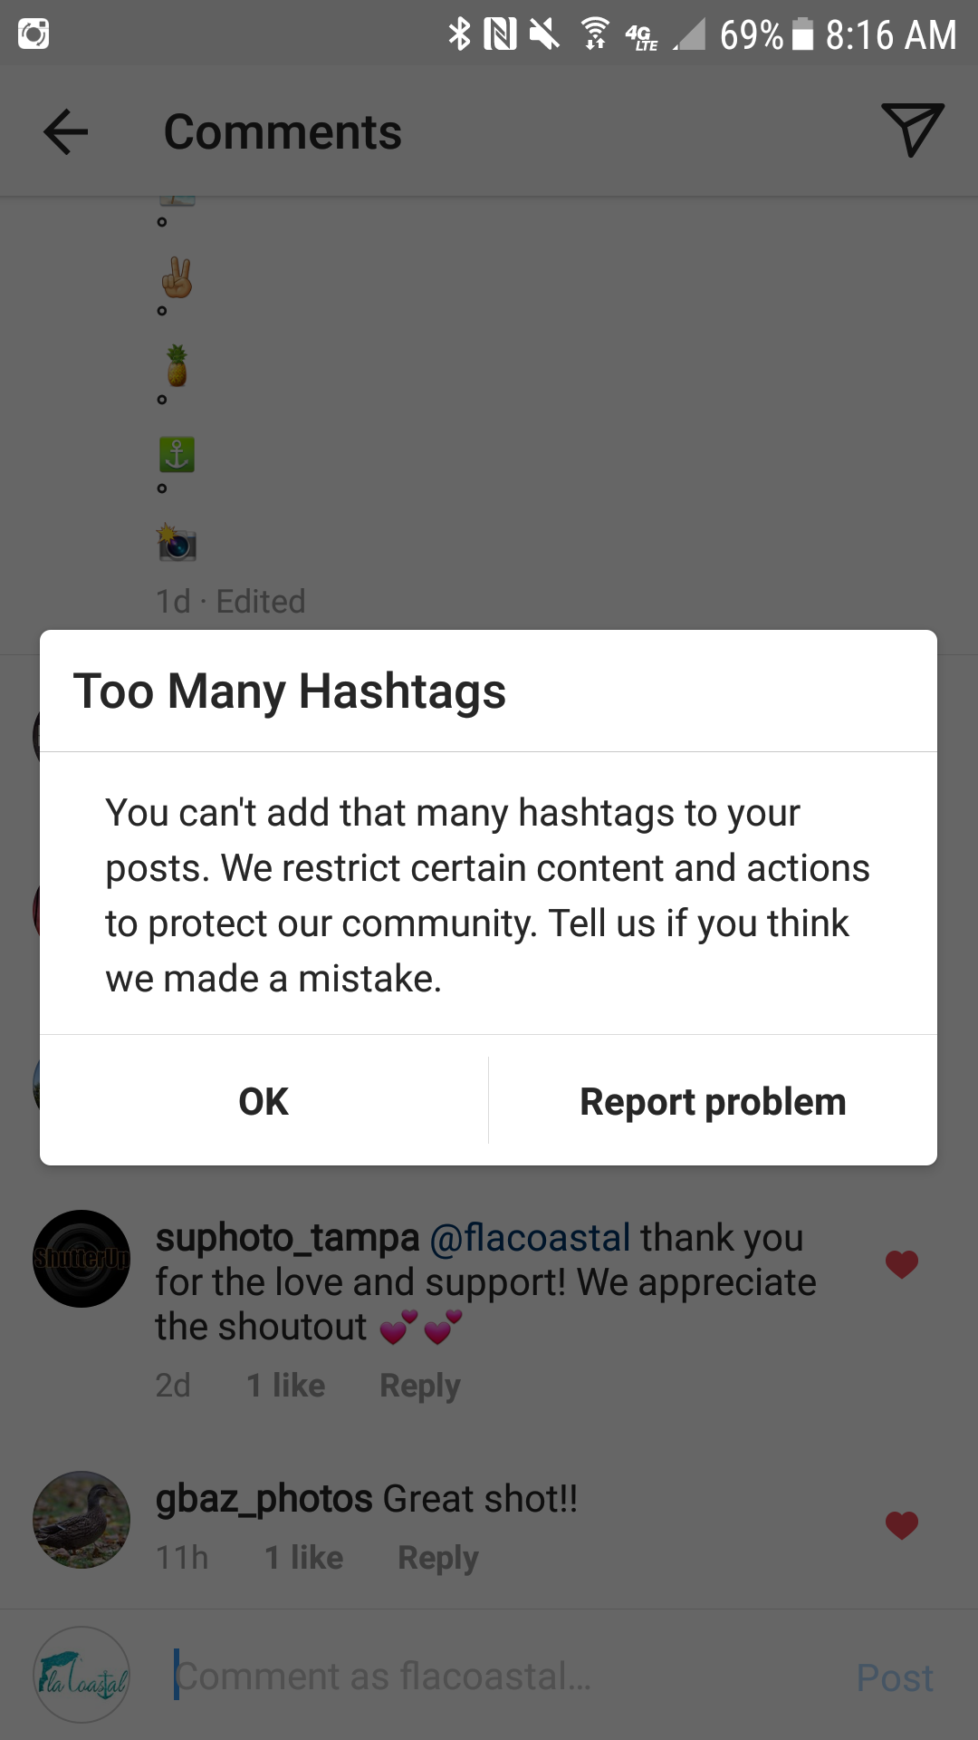Like suphoto_tampa's comment with heart icon
This screenshot has width=978, height=1740.
[x=902, y=1263]
